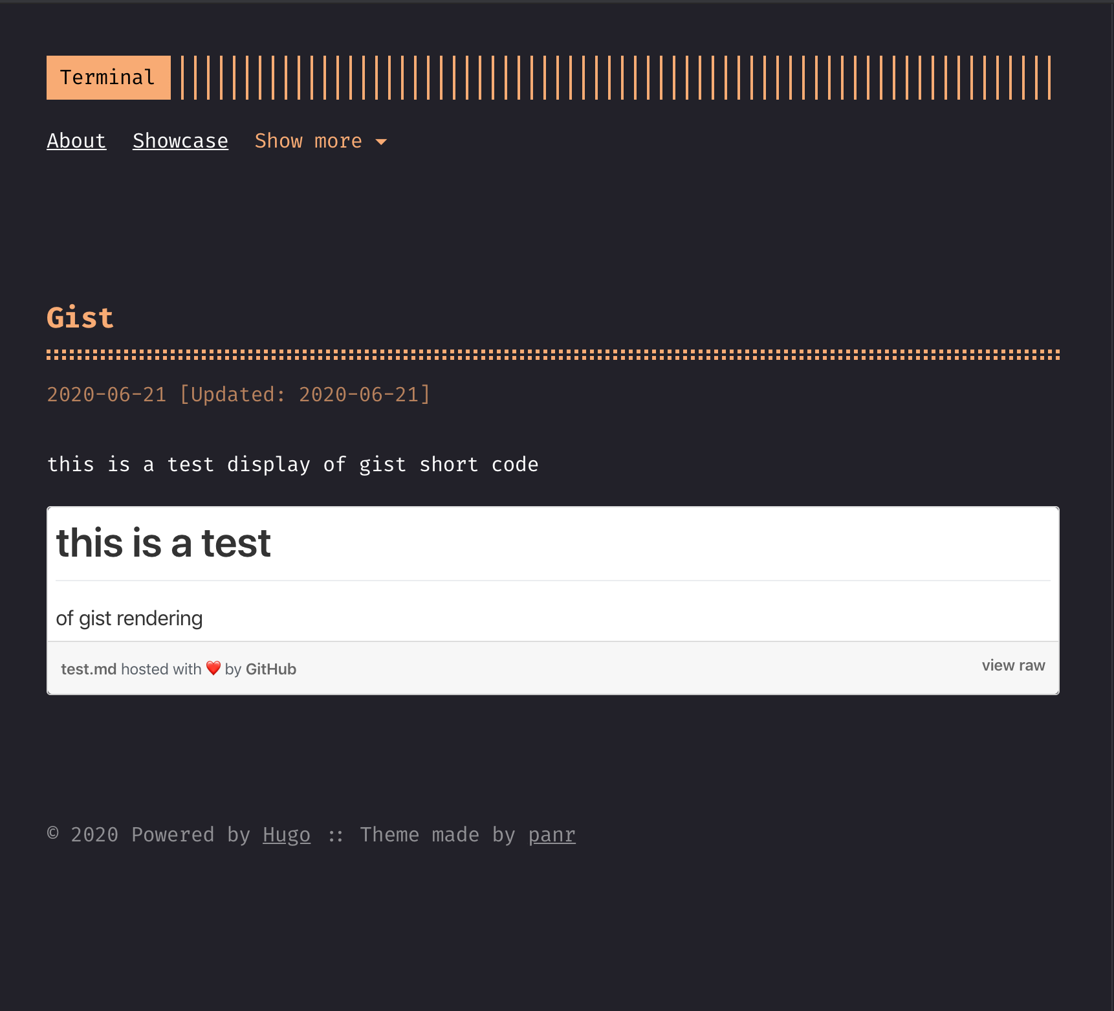Open the Gist post title
Screen dimensions: 1114x1011
pyautogui.click(x=80, y=317)
